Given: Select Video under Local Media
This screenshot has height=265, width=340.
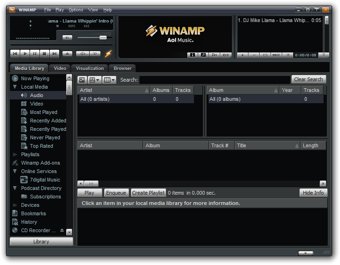Looking at the screenshot, I should tap(37, 104).
